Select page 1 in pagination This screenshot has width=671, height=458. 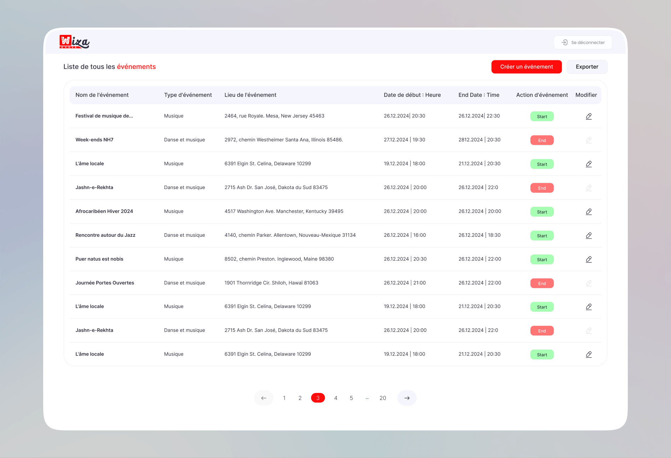point(284,398)
